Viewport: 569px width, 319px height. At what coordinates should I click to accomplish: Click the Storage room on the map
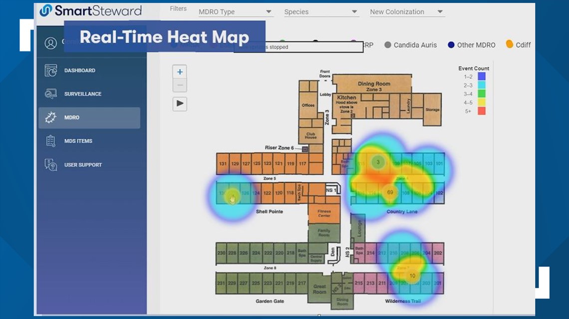432,109
